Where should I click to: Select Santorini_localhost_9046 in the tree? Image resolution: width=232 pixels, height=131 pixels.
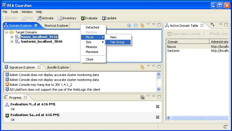42,41
